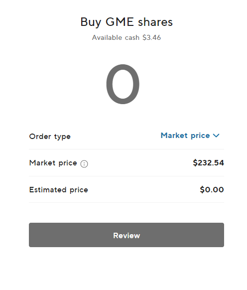Image resolution: width=247 pixels, height=290 pixels.
Task: Click the Market price row label
Action: (53, 163)
